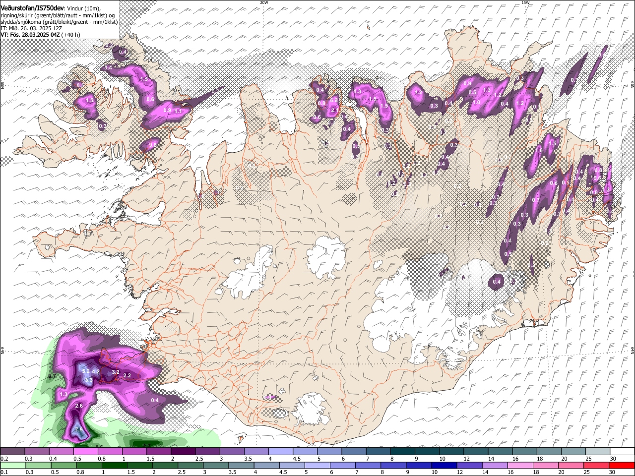Click the 3.2 snowfall value over Reykjanes
Screen dimensions: 635x476
[x=116, y=371]
